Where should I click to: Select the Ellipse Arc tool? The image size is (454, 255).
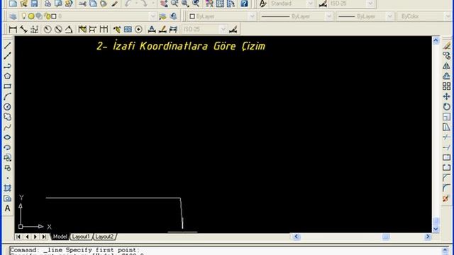[8, 147]
